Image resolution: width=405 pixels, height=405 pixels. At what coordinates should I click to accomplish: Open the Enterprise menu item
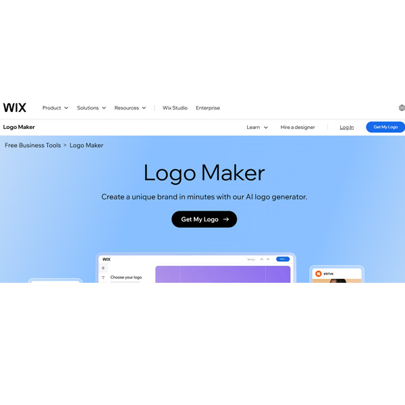(x=208, y=108)
